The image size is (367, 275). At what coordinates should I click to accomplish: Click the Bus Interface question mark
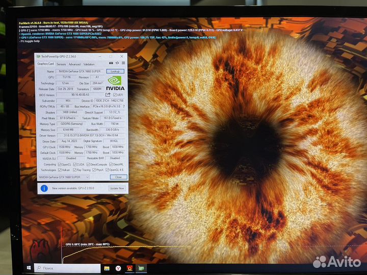123,106
